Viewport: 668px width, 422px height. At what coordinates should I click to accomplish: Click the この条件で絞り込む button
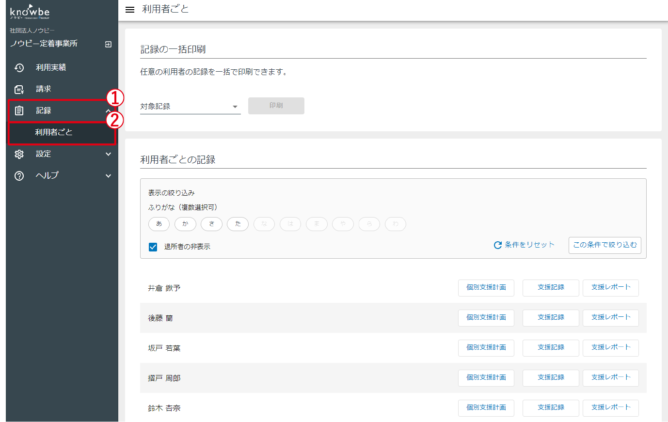(604, 245)
